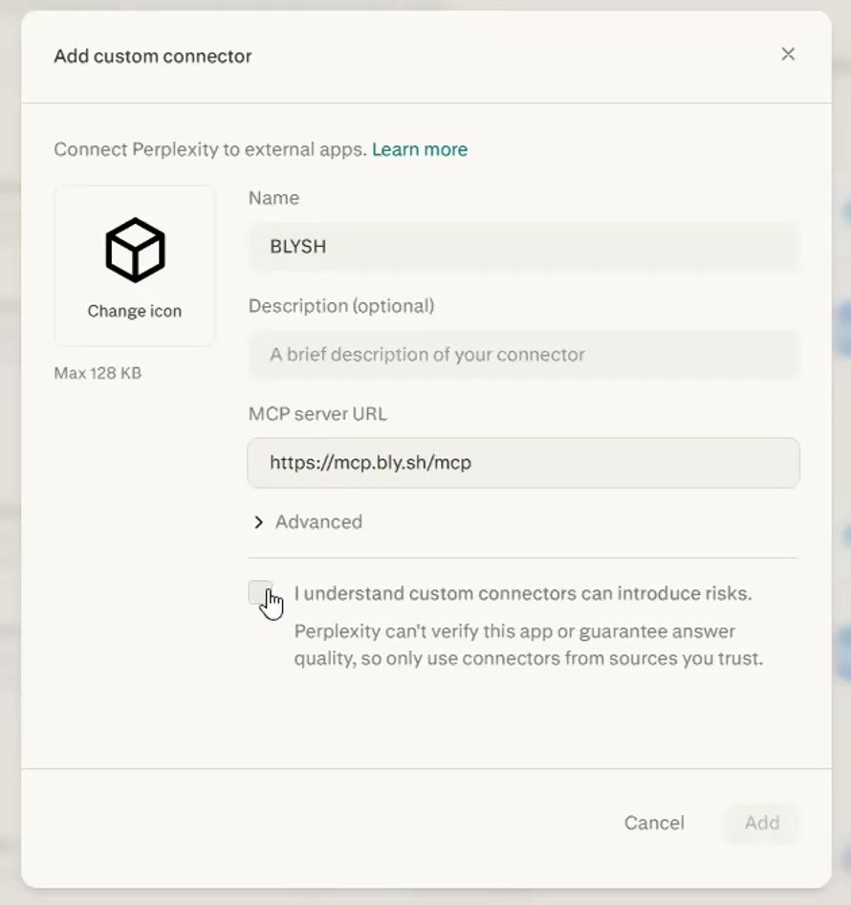Click the connector description input field
The width and height of the screenshot is (851, 905).
523,354
